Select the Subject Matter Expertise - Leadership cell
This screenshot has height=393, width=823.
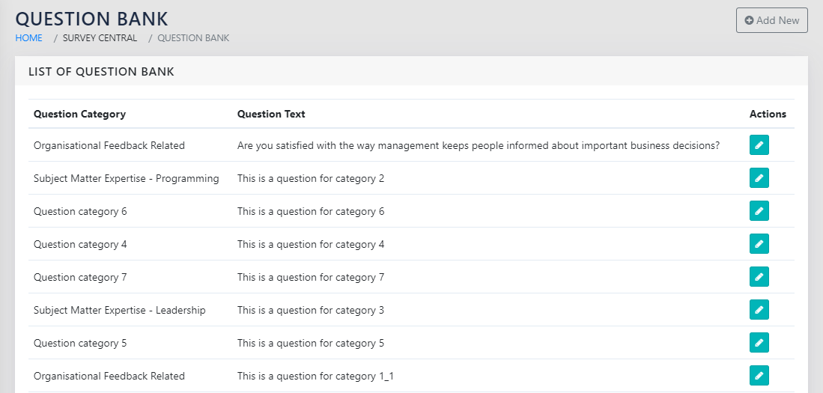point(119,310)
